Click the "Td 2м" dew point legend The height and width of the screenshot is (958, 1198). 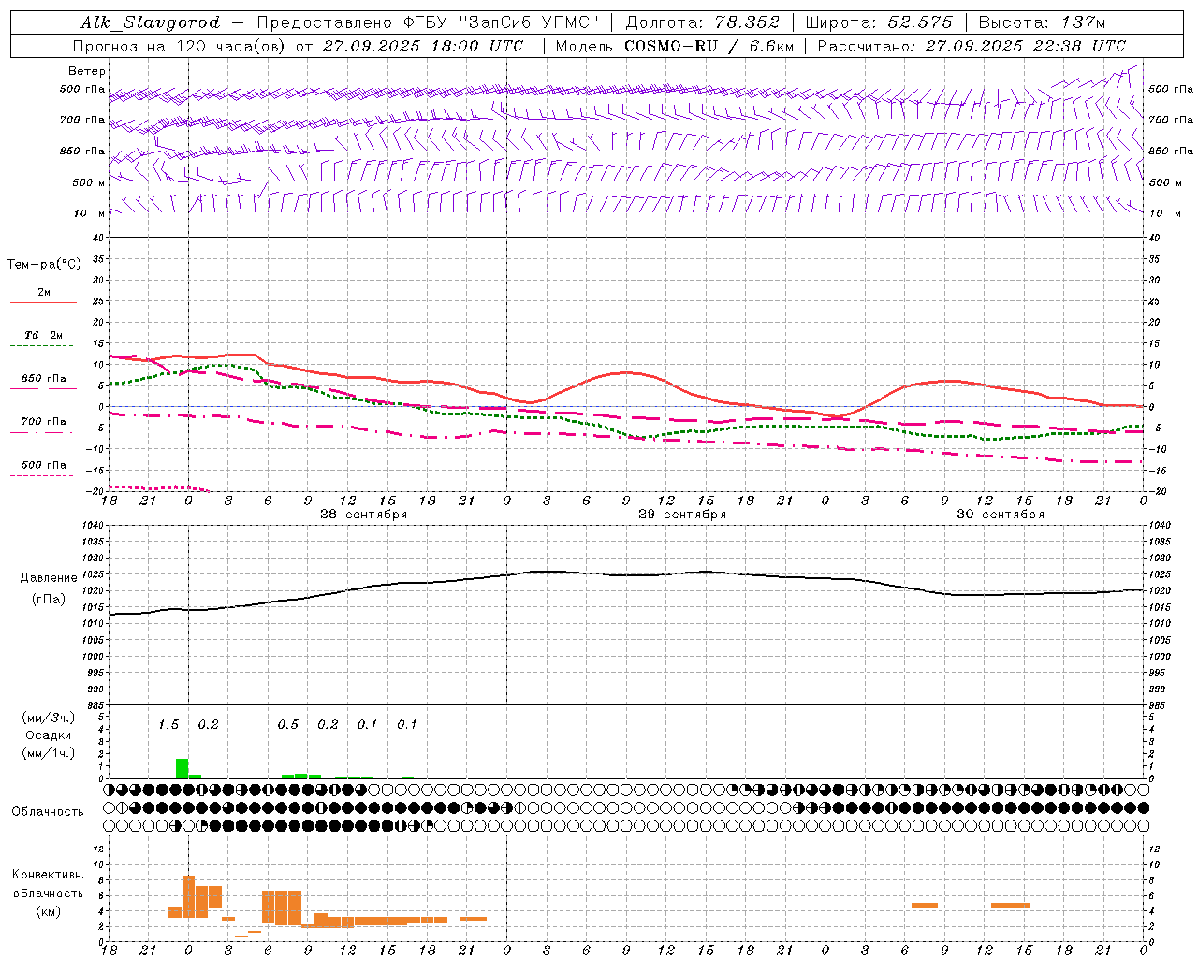click(x=44, y=335)
